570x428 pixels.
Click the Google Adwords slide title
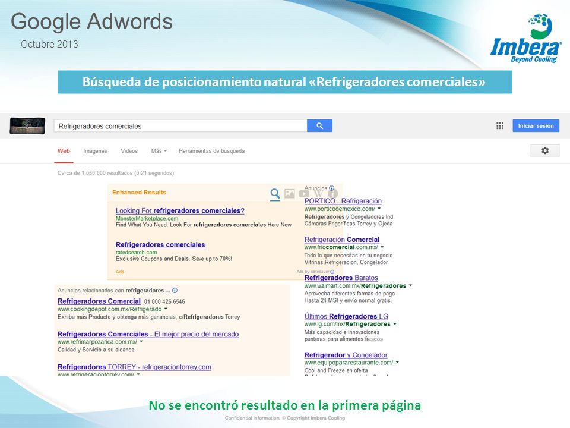(91, 21)
